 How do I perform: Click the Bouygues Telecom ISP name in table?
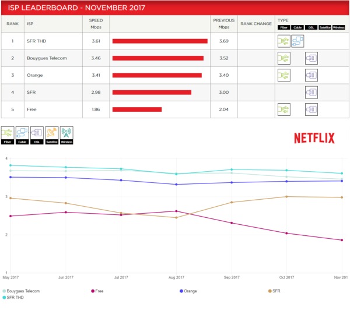47,58
